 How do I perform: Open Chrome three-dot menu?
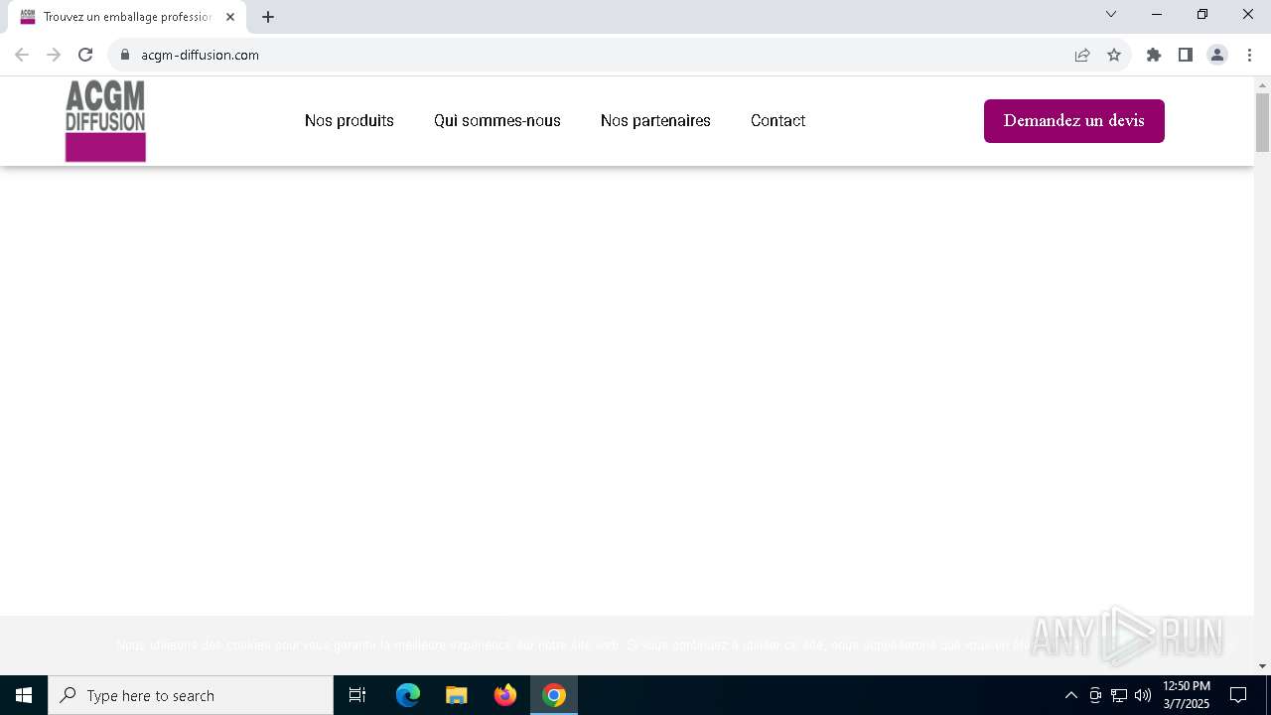click(x=1249, y=55)
